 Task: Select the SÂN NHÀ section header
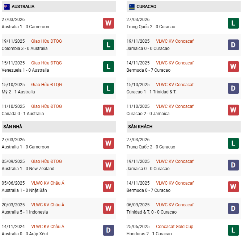tap(13, 127)
